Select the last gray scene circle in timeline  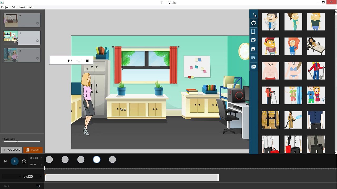112,160
